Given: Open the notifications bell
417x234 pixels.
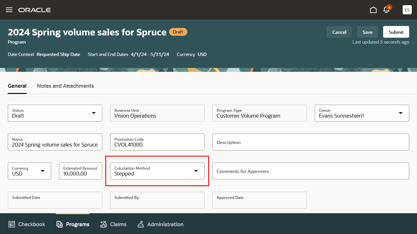Looking at the screenshot, I should (386, 10).
